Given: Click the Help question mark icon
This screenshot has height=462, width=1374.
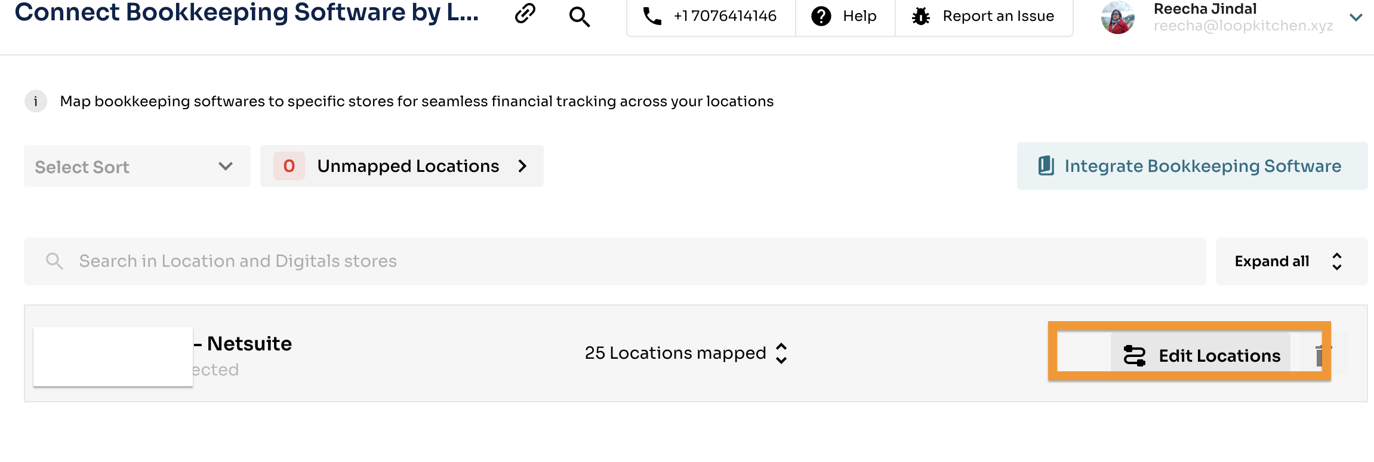Looking at the screenshot, I should click(821, 16).
